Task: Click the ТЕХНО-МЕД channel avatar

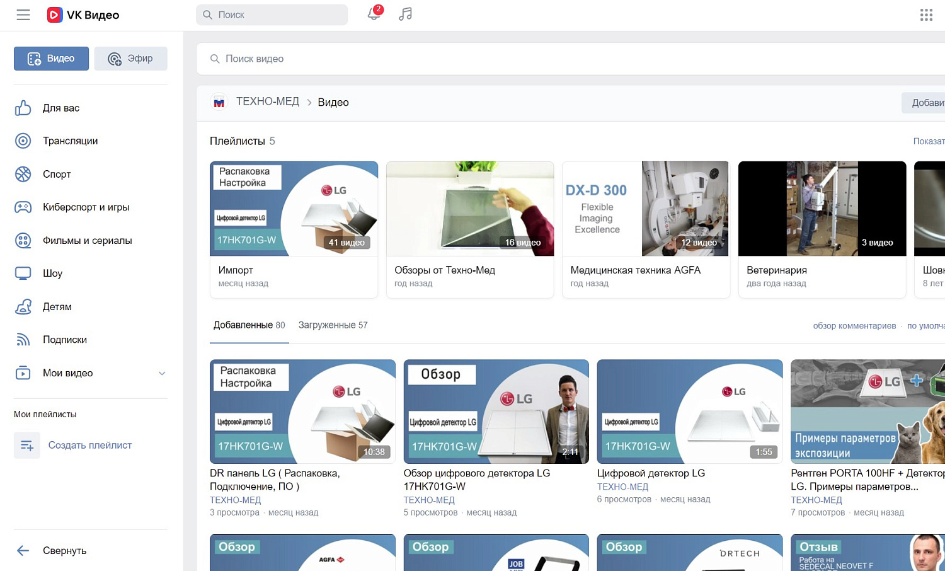Action: [x=219, y=102]
